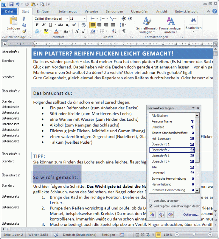Show paragraph marks with the pilcrow icon
The width and height of the screenshot is (219, 239).
coord(124,31)
